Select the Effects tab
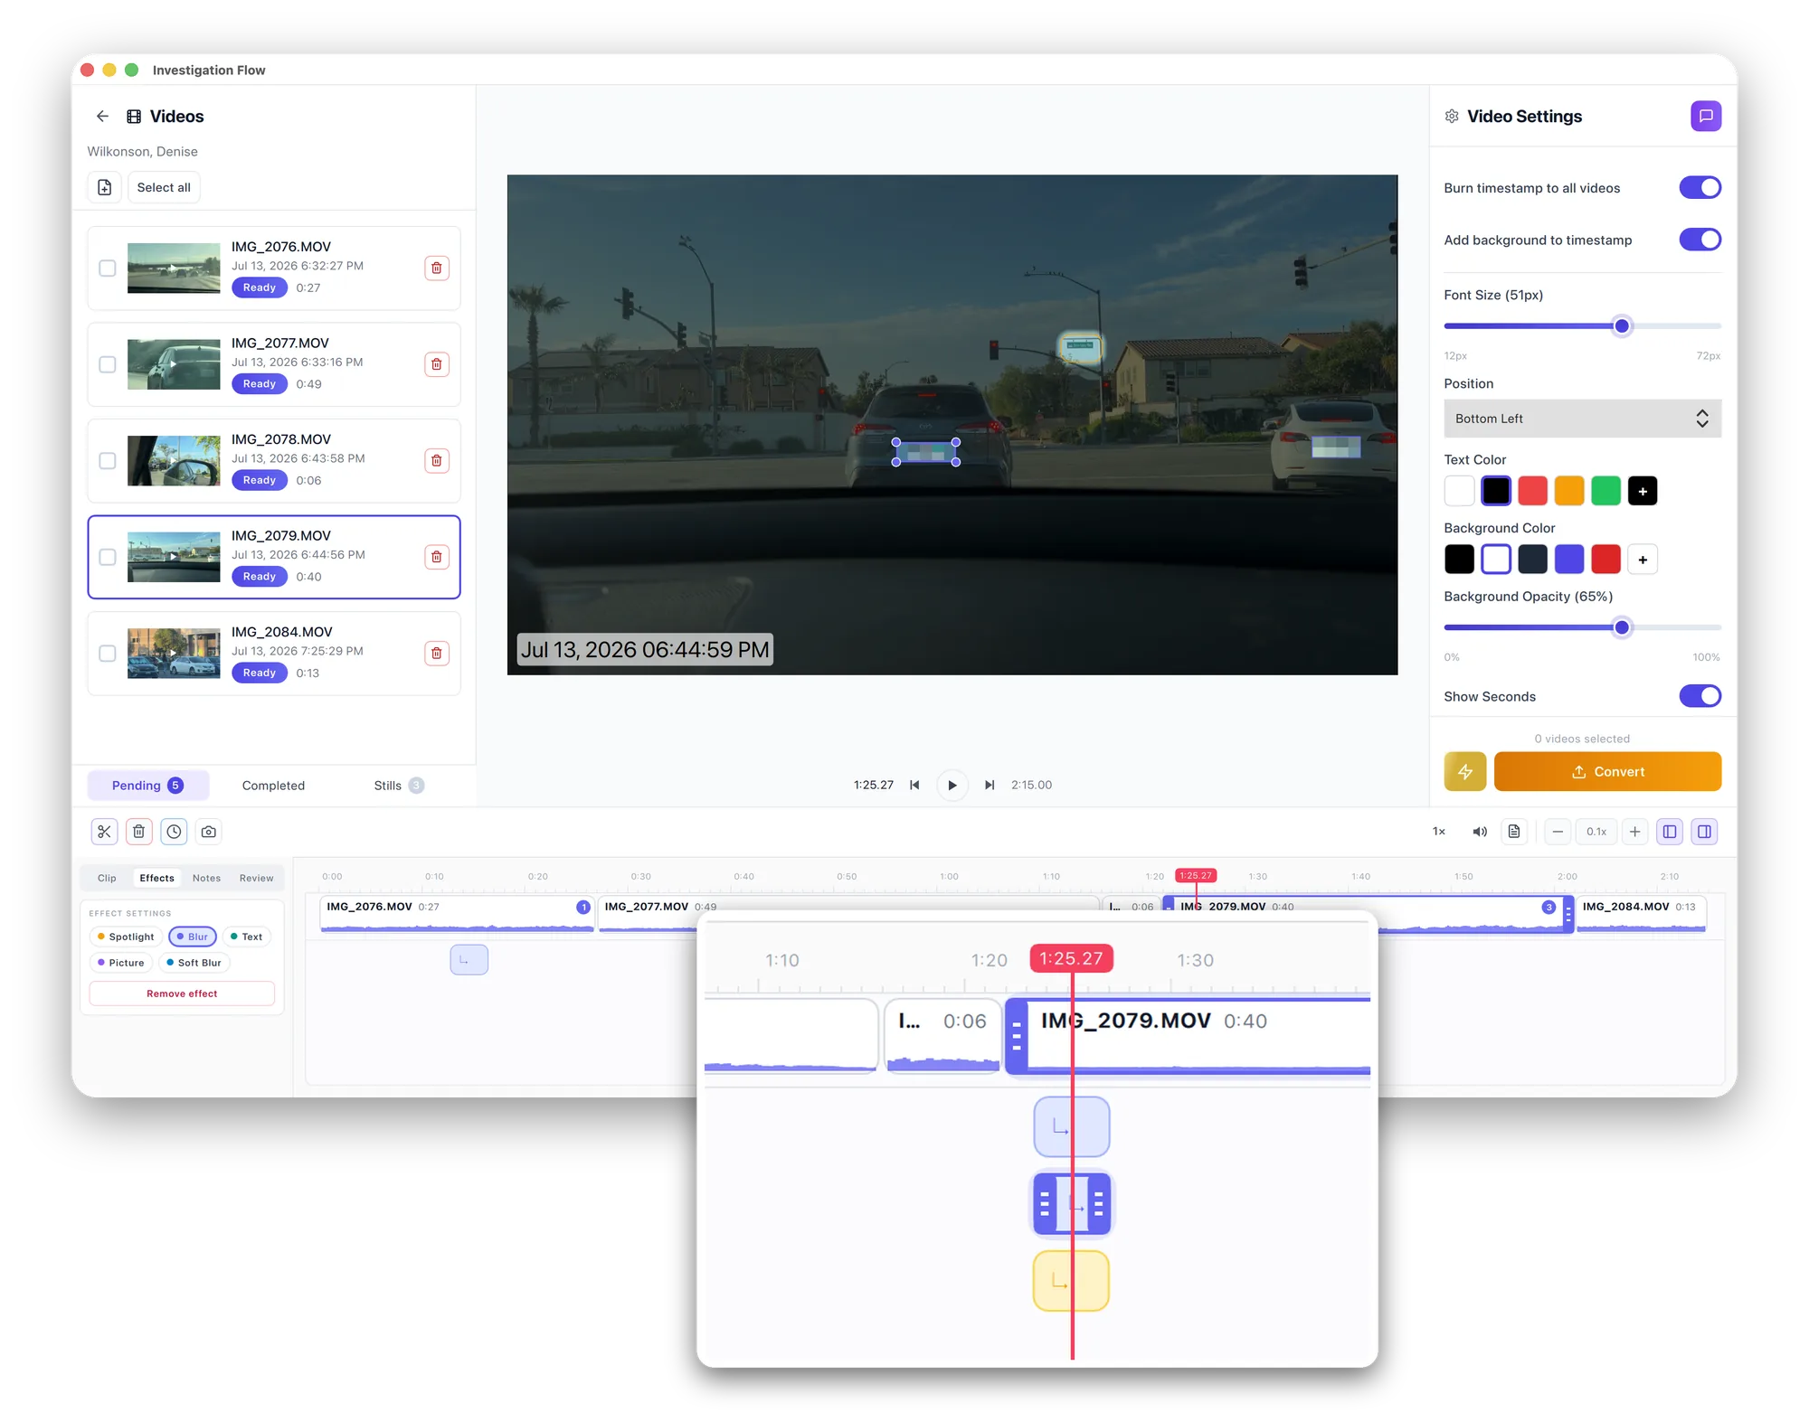Viewport: 1809px width, 1422px height. coord(156,878)
